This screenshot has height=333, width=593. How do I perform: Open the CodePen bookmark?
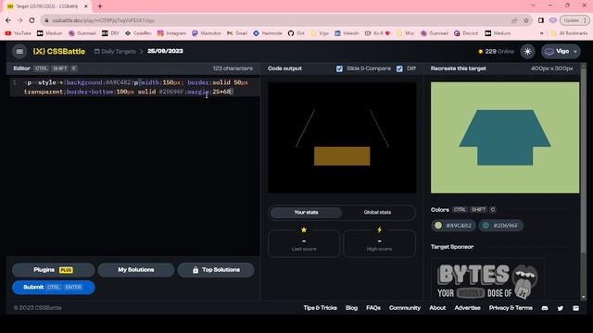point(138,33)
